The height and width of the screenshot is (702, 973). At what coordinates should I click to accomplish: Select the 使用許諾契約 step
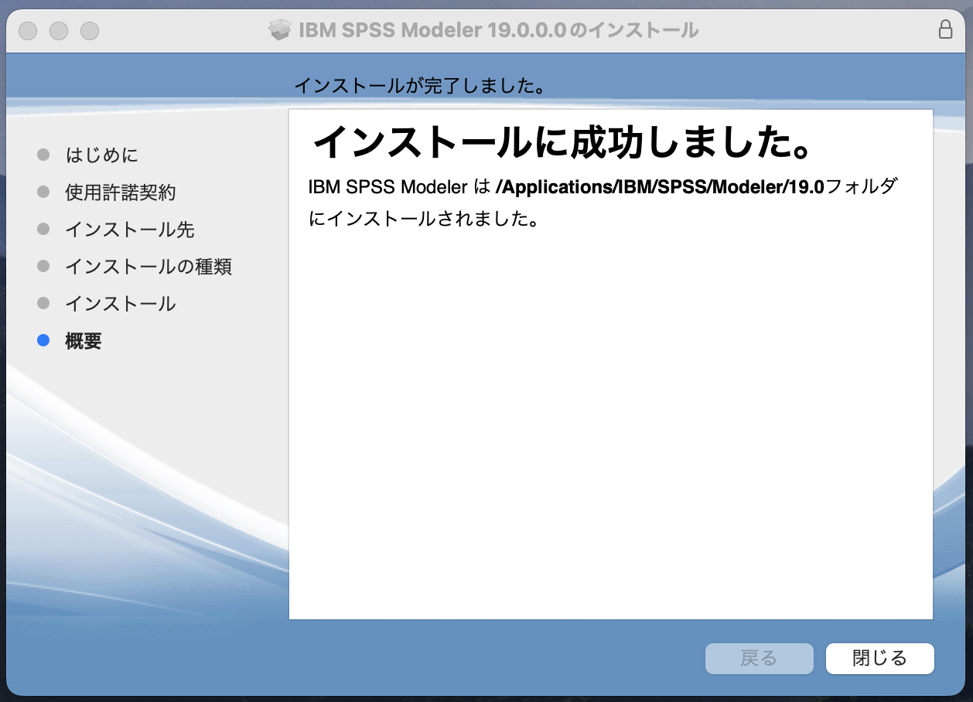[x=121, y=193]
